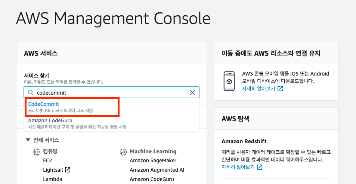Click the mobile phone app icon
Viewport: 356px width, 184px height.
(x=229, y=81)
